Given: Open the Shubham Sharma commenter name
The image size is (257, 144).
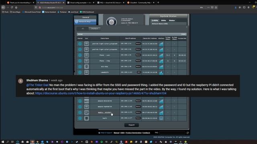Looking at the screenshot, I should coord(37,80).
